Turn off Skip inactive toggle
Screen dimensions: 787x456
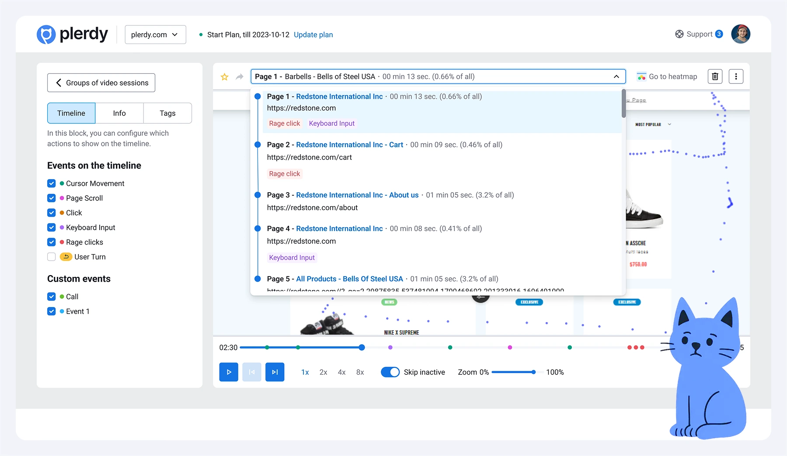[390, 372]
